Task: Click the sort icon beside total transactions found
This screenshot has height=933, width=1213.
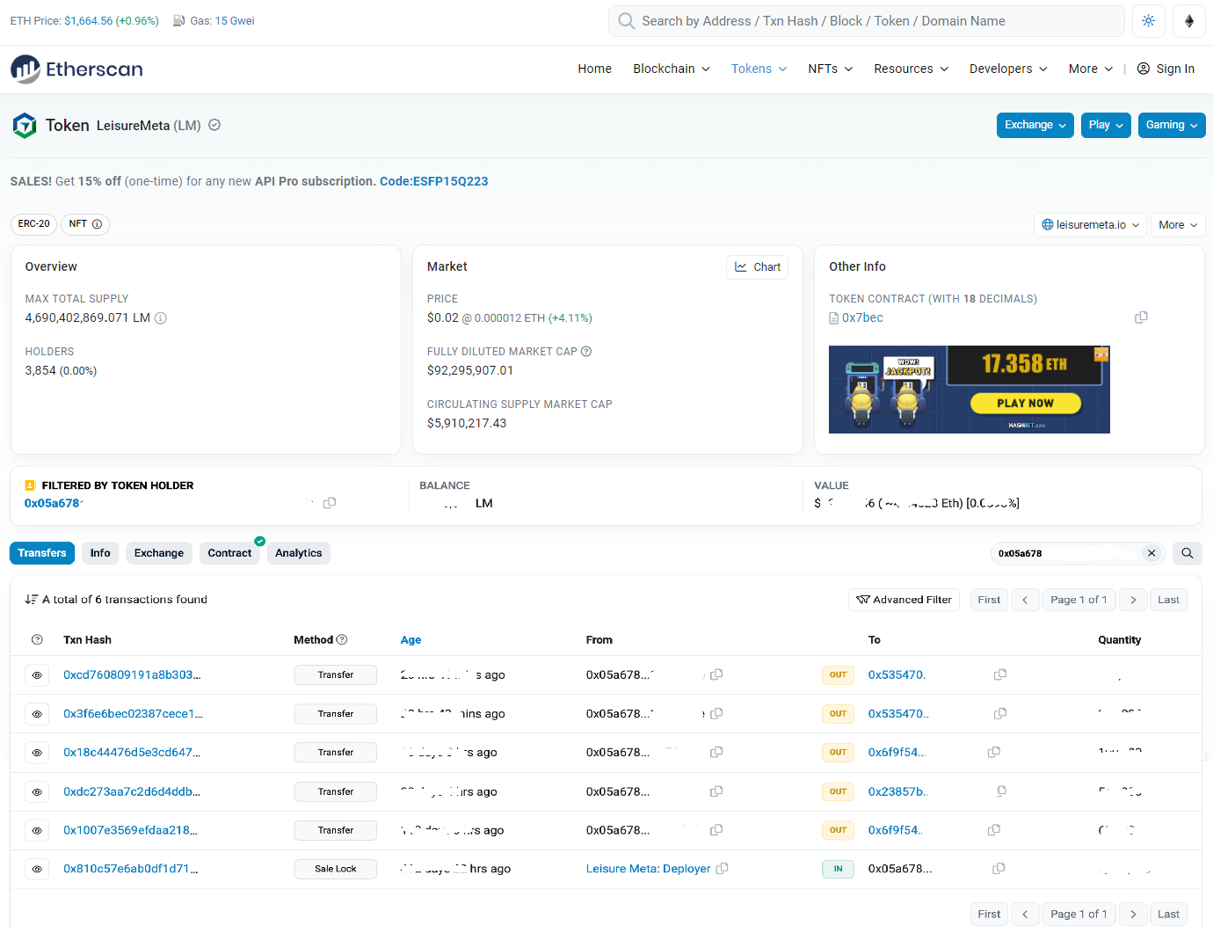Action: (x=32, y=600)
